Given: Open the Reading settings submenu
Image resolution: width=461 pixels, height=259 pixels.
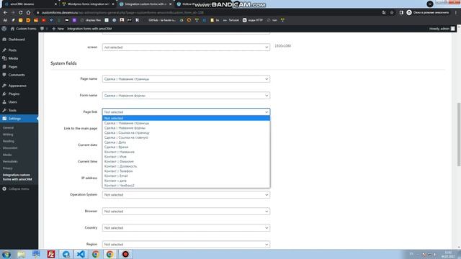Looking at the screenshot, I should point(8,141).
